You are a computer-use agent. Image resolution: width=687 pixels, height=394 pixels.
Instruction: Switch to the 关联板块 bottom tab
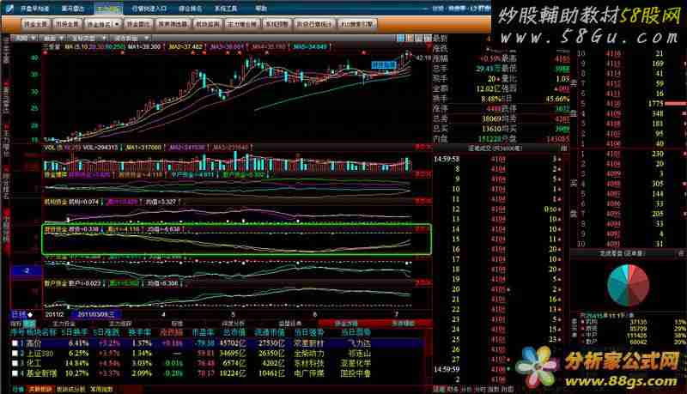click(40, 389)
